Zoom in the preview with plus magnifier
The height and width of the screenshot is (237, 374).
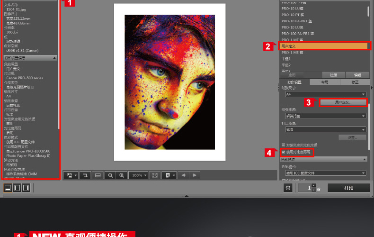[121, 175]
